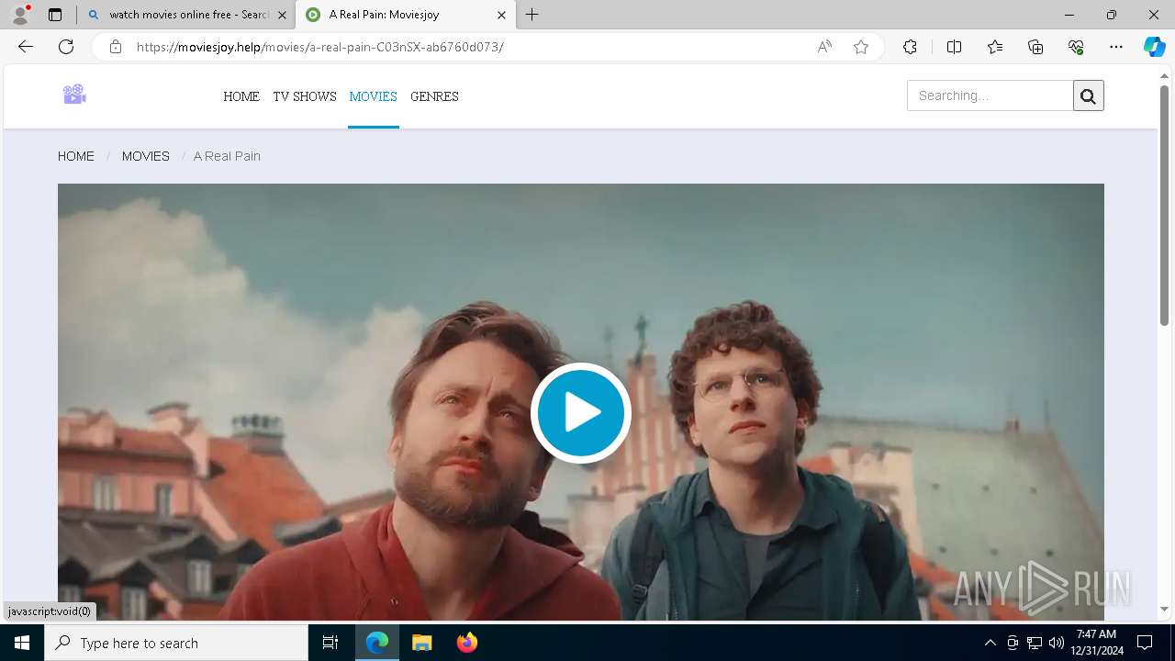Toggle split screen view
Viewport: 1175px width, 661px height.
coord(954,47)
